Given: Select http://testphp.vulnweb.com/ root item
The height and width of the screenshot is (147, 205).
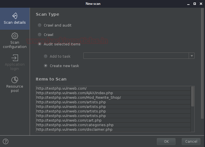Looking at the screenshot, I should pos(113,88).
